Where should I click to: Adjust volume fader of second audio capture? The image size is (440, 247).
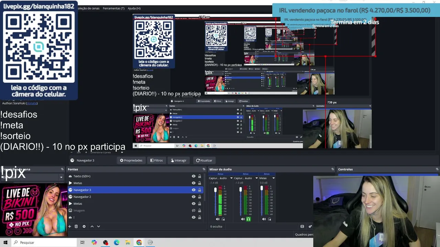tap(241, 190)
